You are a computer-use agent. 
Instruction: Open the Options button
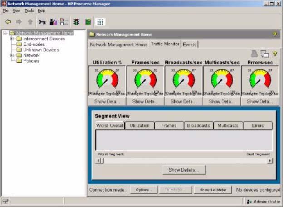(144, 190)
